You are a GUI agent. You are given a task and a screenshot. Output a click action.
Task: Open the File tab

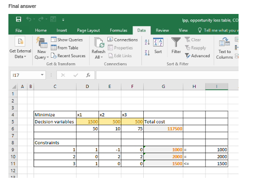(x=19, y=30)
